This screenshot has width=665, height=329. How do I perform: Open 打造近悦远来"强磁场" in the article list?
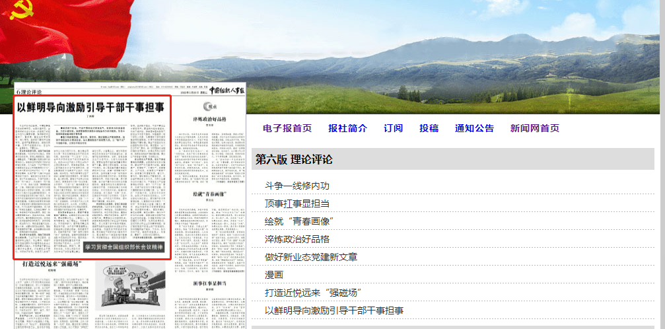pos(313,293)
